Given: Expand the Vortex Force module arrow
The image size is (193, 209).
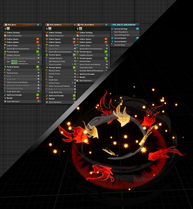Looking at the screenshot, I should [73, 83].
